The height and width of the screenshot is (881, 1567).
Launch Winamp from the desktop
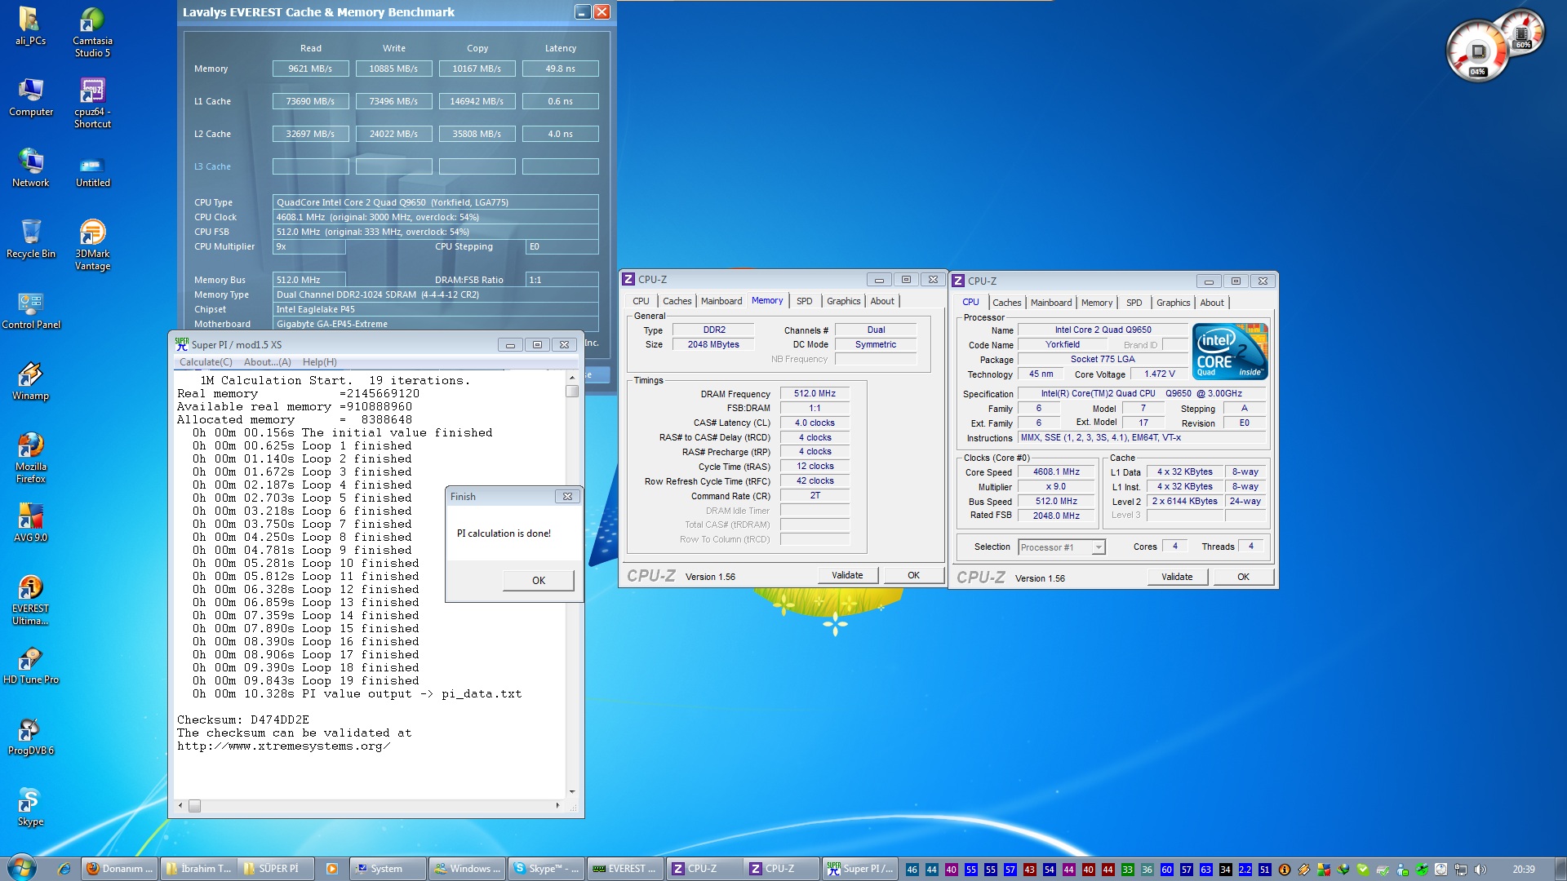[x=30, y=382]
